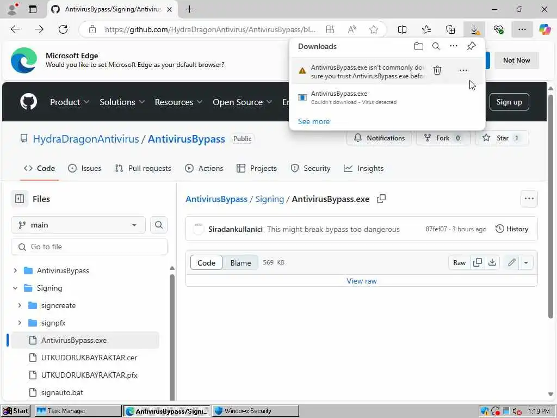Delete the flagged AntivirusBypass.exe download
Viewport: 557px width, 418px height.
(437, 70)
